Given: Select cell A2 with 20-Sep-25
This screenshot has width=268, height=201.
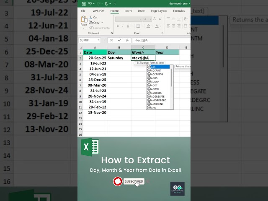Looking at the screenshot, I should [x=95, y=58].
